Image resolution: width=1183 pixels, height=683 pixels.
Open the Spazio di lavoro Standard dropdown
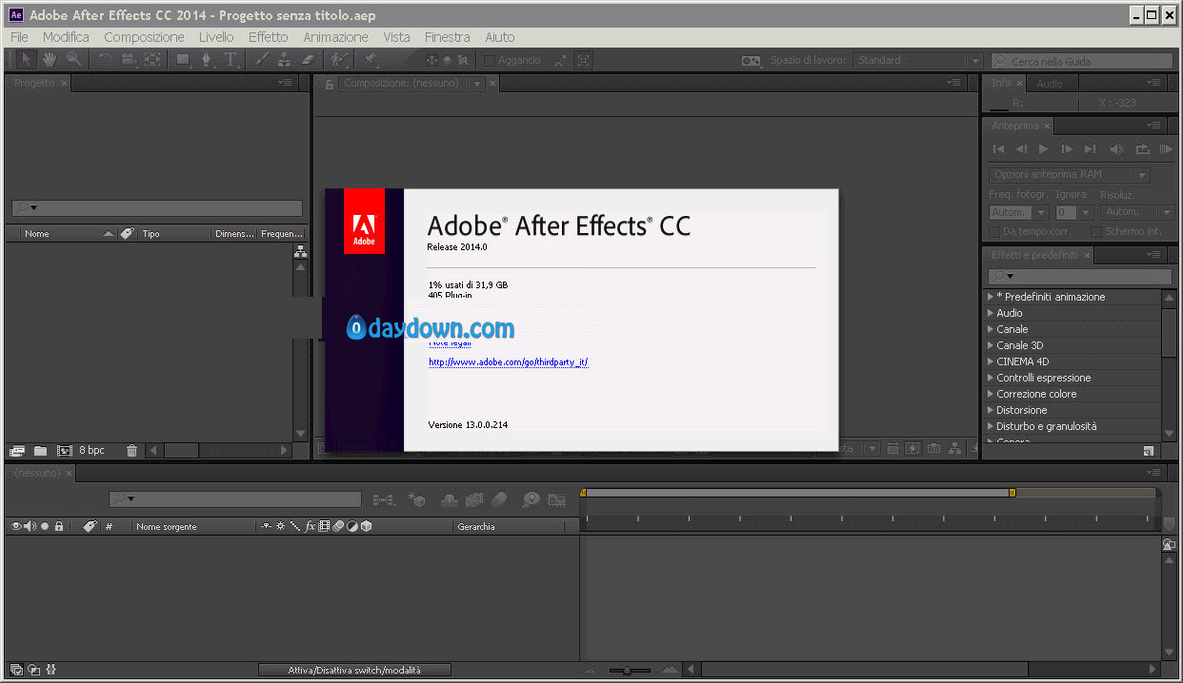click(917, 61)
